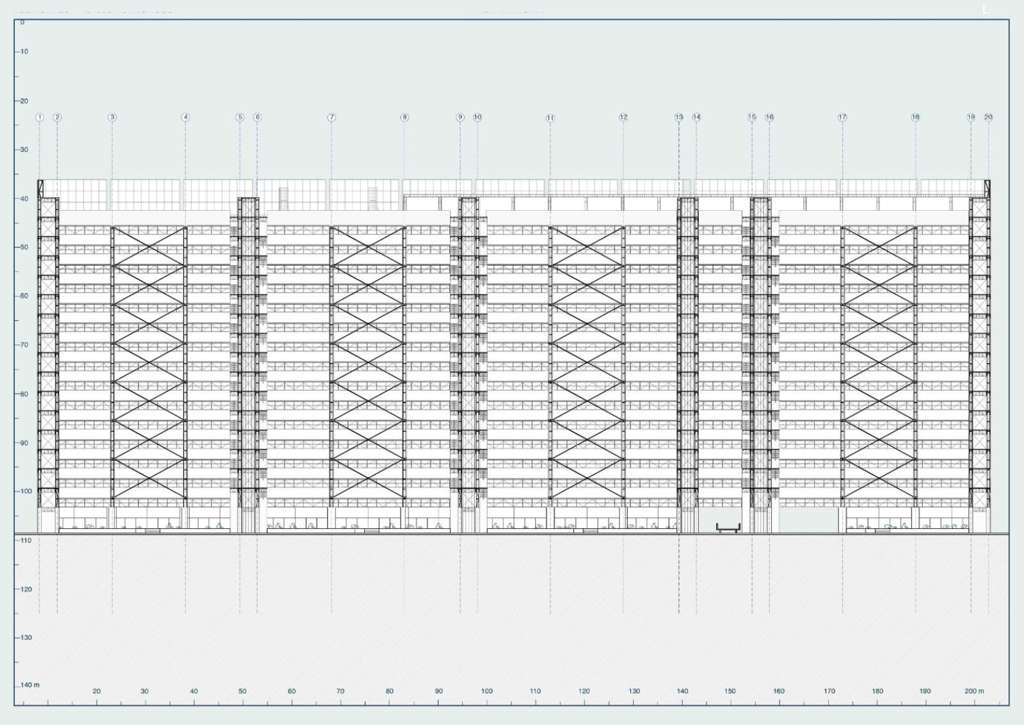Screen dimensions: 1024x725
Task: Click the L icon in top-right corner
Action: tap(986, 10)
